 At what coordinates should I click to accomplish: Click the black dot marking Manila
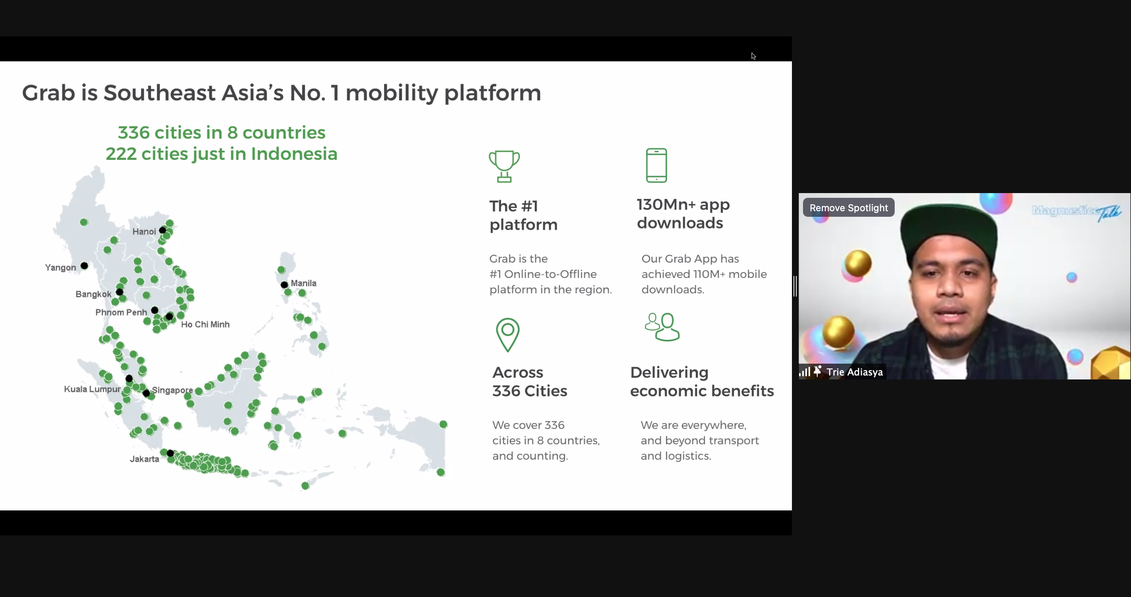[x=284, y=285]
